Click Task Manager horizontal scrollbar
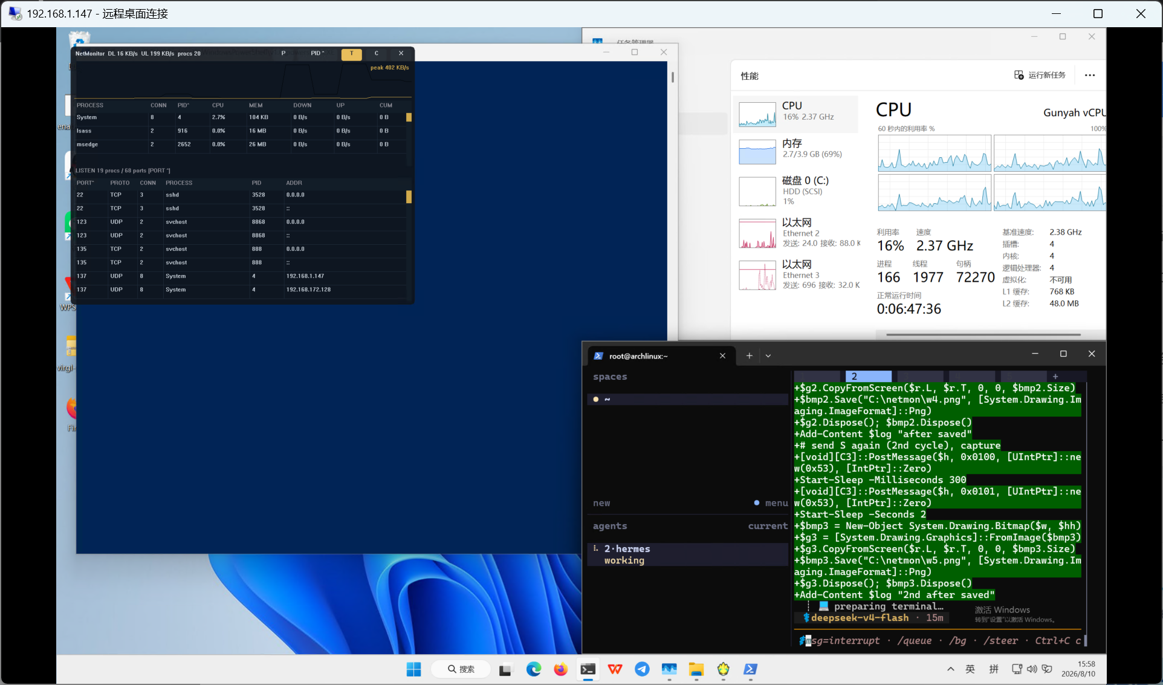The height and width of the screenshot is (685, 1163). (983, 334)
